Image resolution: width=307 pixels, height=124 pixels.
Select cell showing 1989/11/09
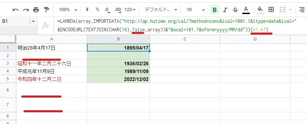(x=118, y=71)
